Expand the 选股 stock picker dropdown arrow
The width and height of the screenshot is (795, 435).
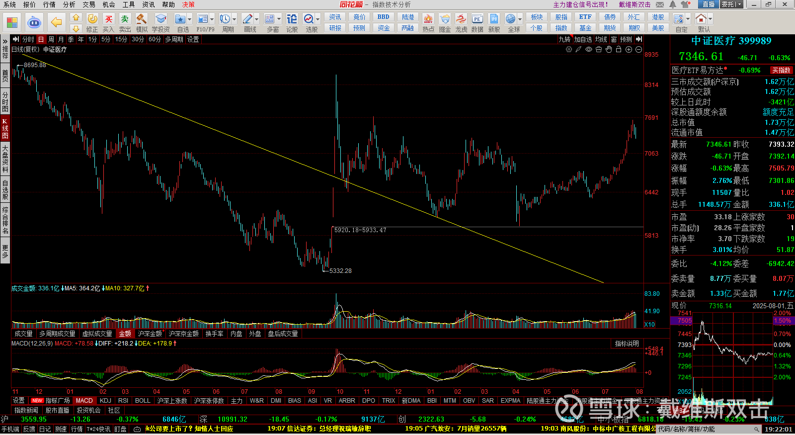pyautogui.click(x=318, y=19)
